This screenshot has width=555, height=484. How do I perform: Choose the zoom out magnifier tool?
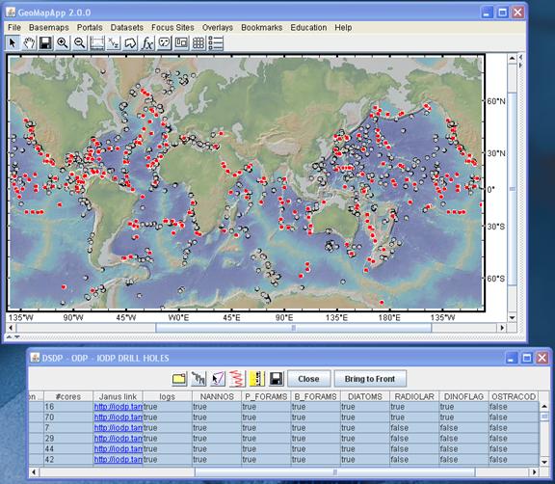(x=80, y=43)
